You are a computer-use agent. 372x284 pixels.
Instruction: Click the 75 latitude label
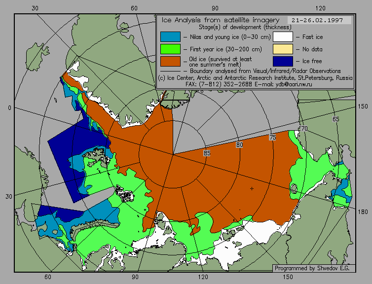coord(273,137)
